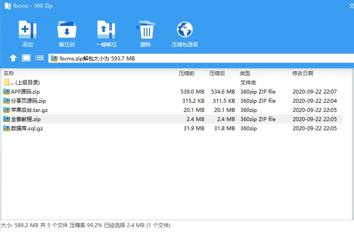Screen dimensions: 354x235
Task: Click the 31.9 MB size cell
Action: (x=194, y=128)
